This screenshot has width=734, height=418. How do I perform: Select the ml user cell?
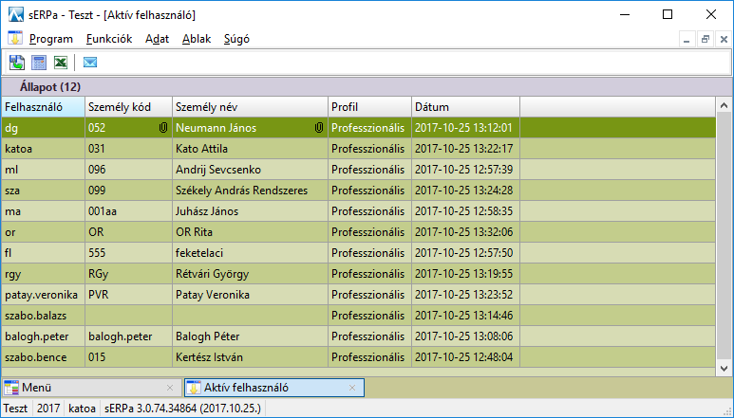[43, 170]
